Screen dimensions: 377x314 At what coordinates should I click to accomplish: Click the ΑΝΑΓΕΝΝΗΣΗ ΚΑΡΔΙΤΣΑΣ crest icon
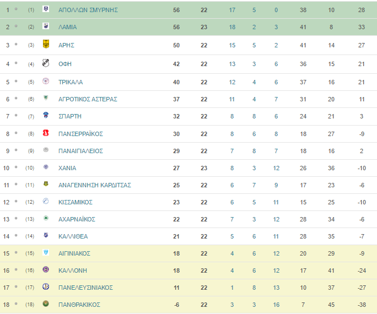coord(46,184)
